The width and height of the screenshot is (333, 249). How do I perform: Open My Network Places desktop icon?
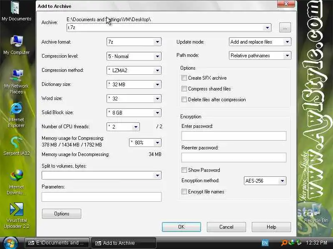click(16, 81)
